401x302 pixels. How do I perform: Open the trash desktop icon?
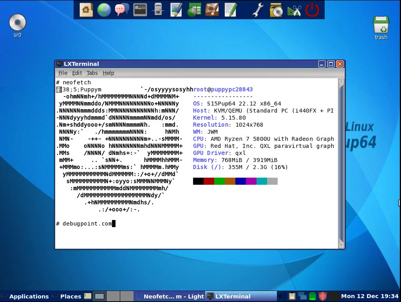(x=381, y=28)
